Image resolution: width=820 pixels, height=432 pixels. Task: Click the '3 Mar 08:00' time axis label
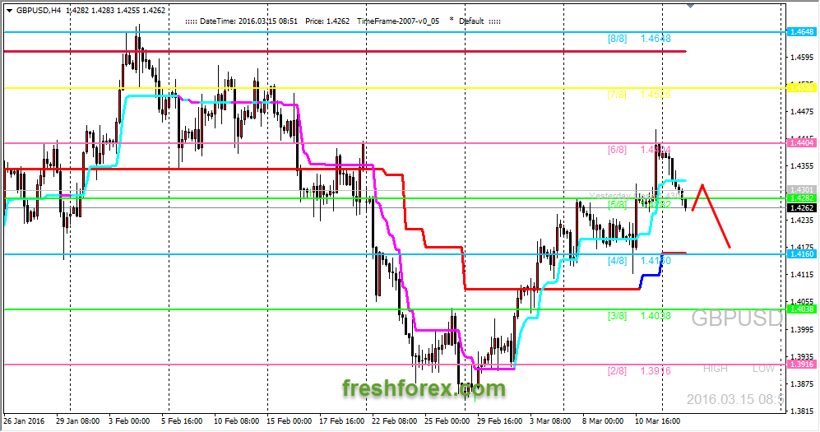550,421
